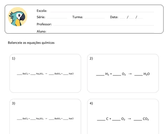Click the blank before Na2SO4 in exercise 3
Image resolution: width=168 pixels, height=134 pixels.
[x=33, y=119]
